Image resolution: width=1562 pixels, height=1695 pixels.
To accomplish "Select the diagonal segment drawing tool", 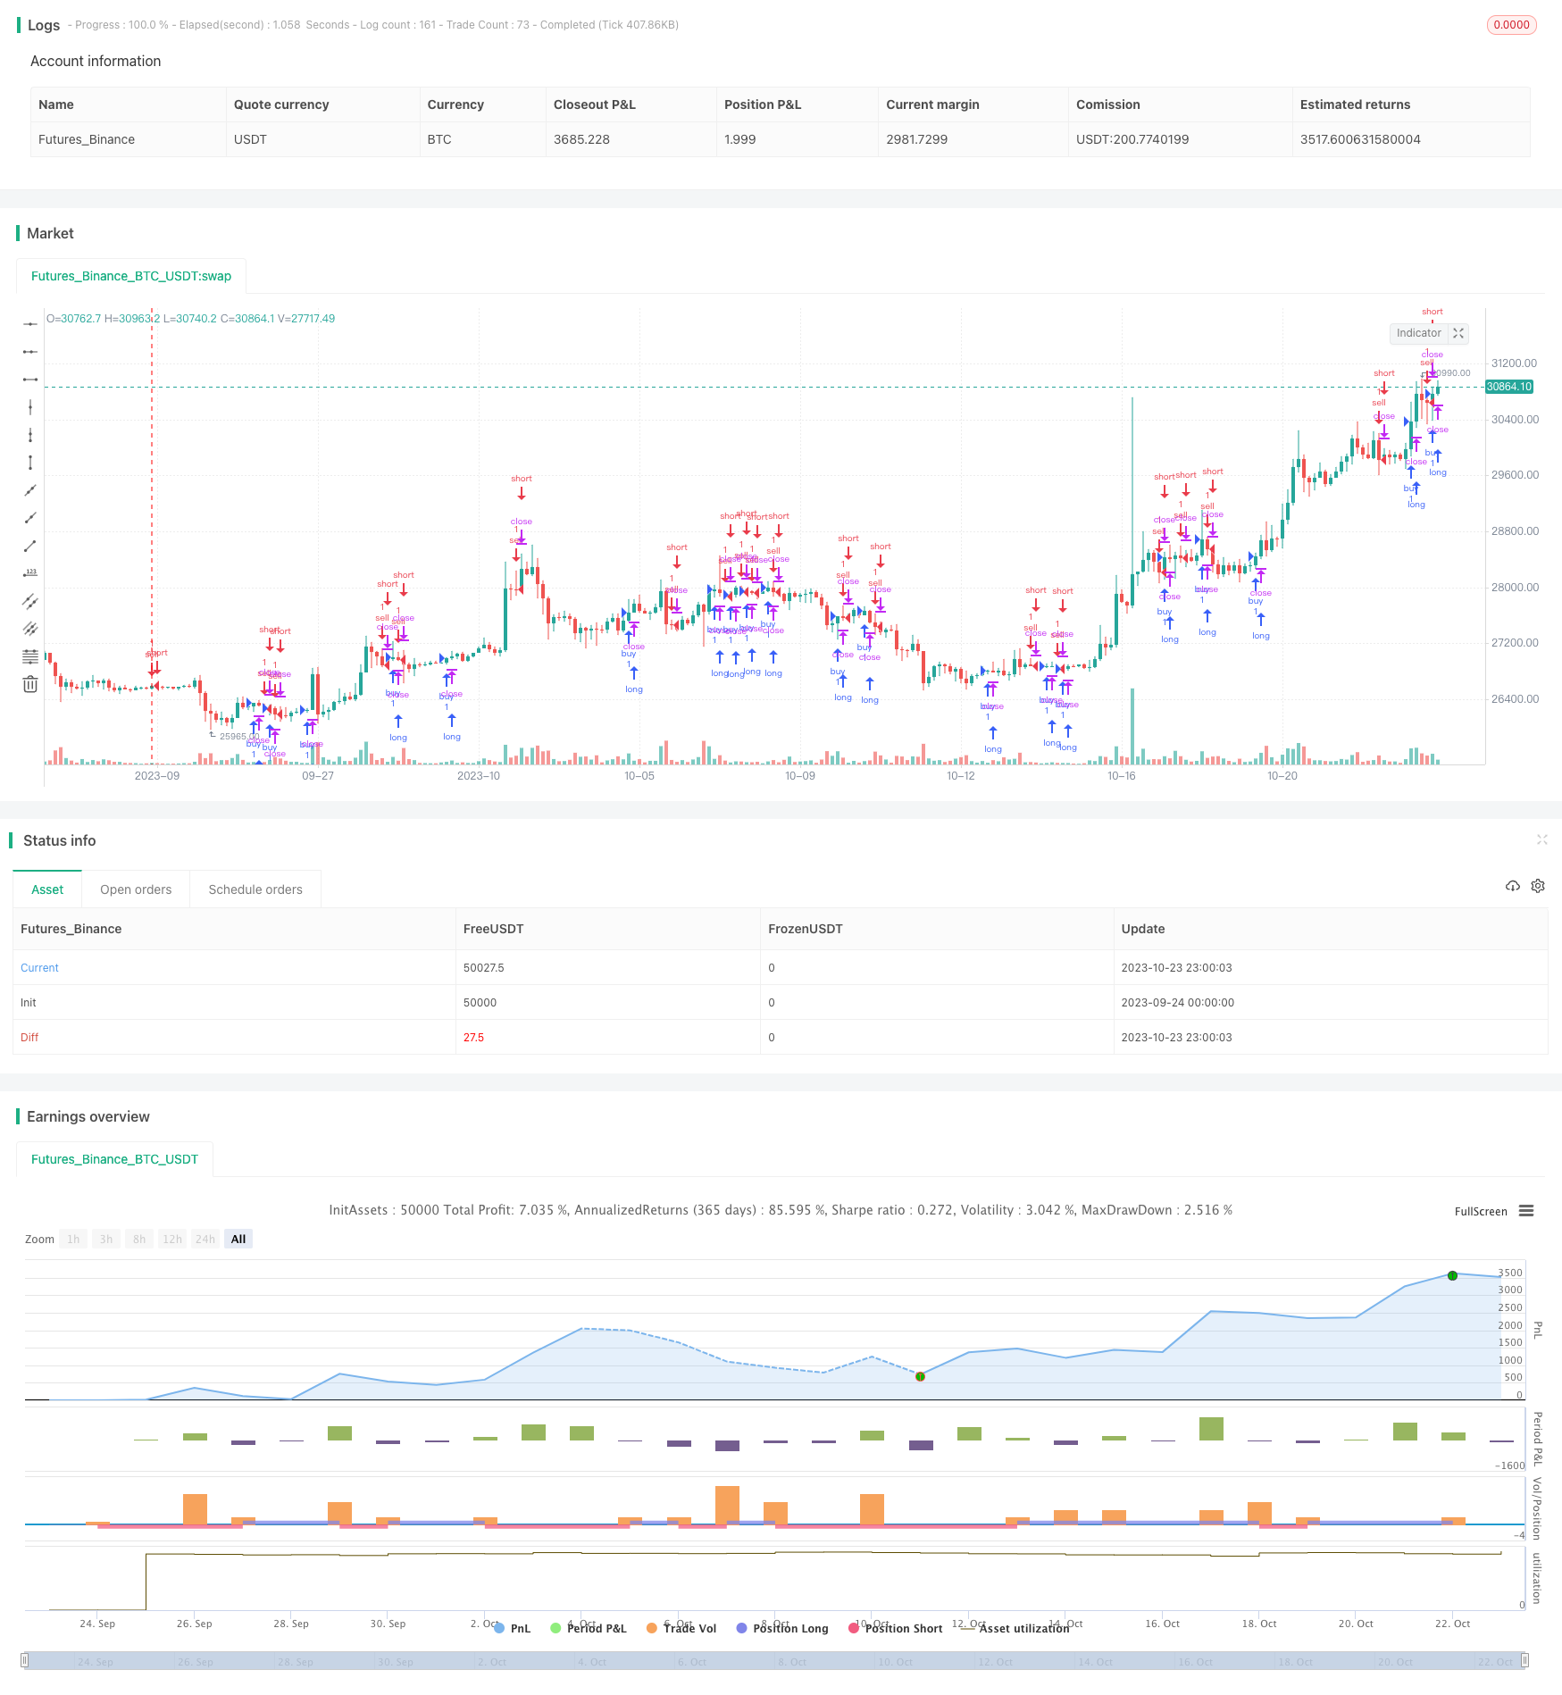I will (30, 546).
